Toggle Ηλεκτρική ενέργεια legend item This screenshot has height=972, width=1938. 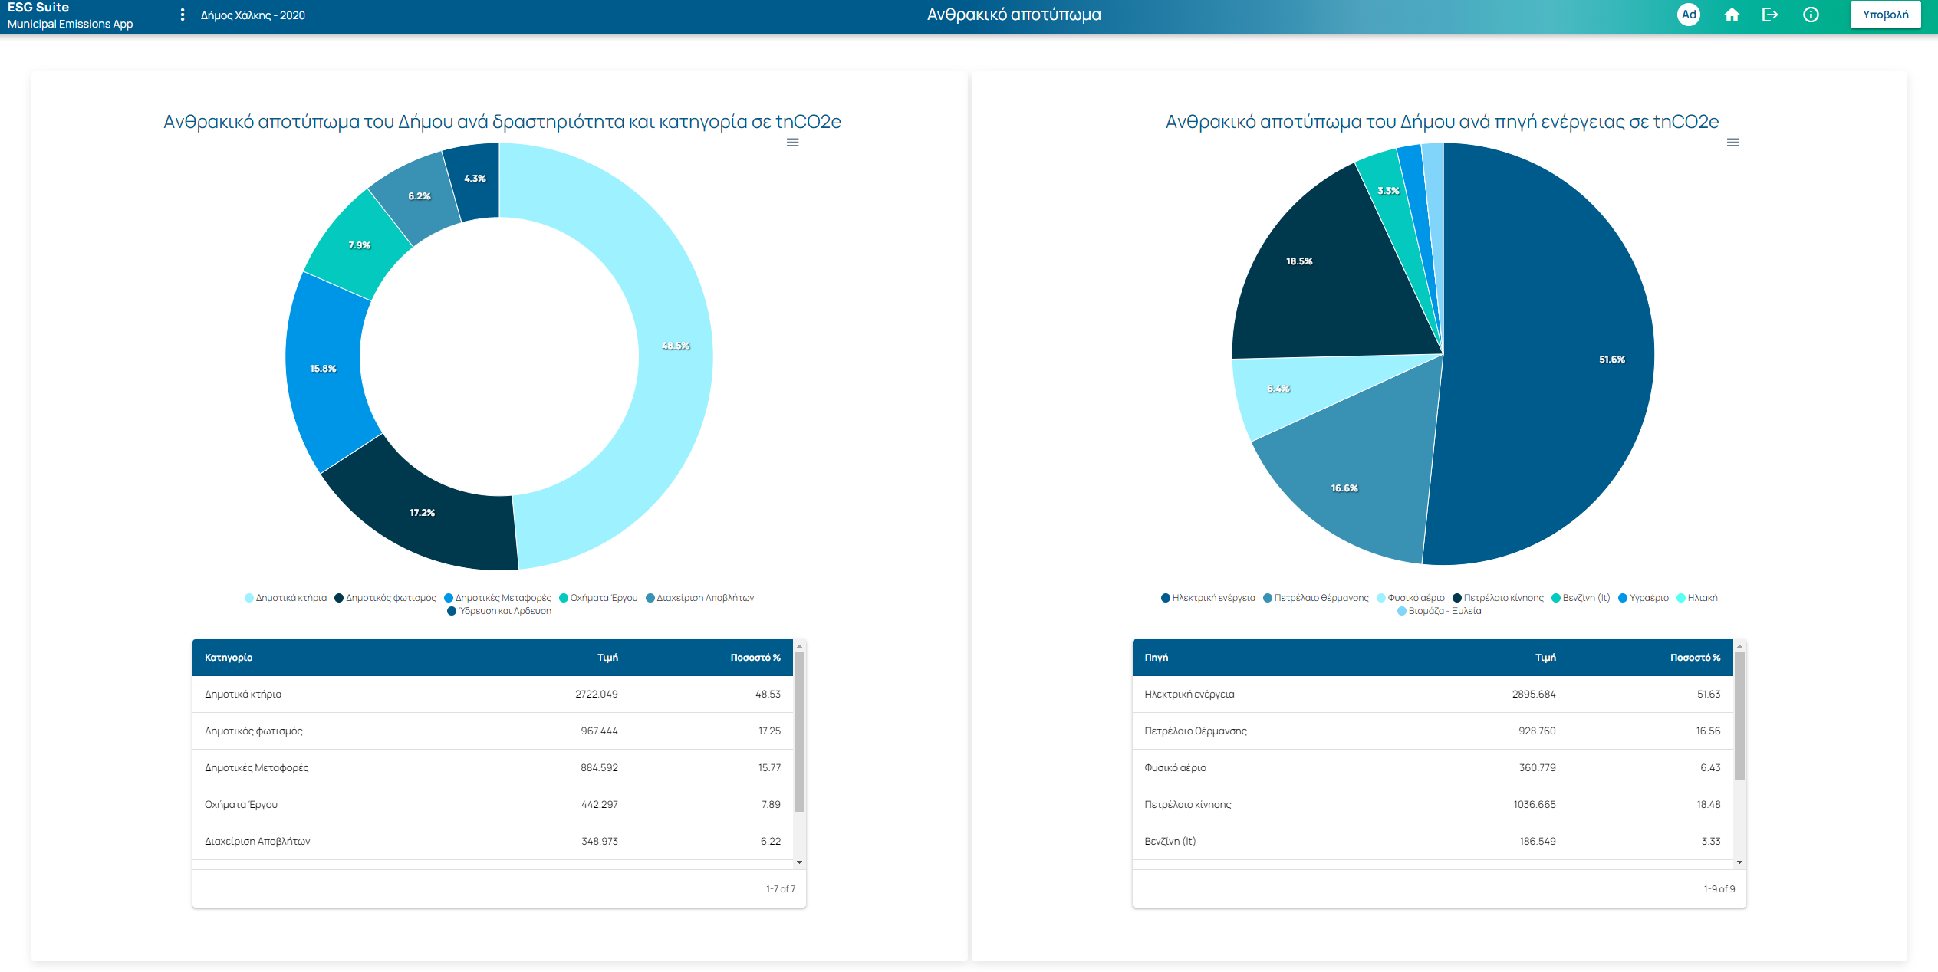[1208, 598]
